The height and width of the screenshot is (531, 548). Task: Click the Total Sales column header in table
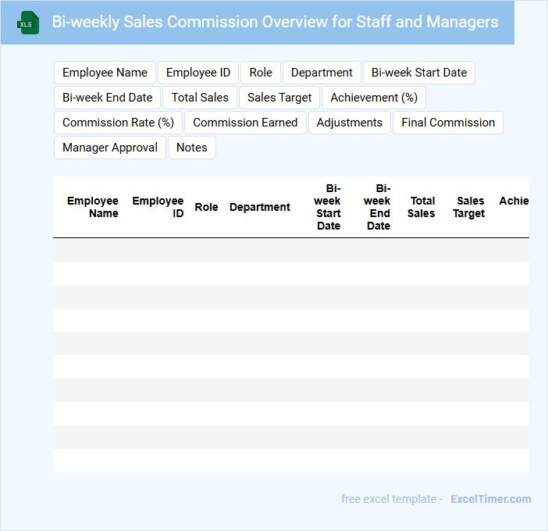point(422,207)
